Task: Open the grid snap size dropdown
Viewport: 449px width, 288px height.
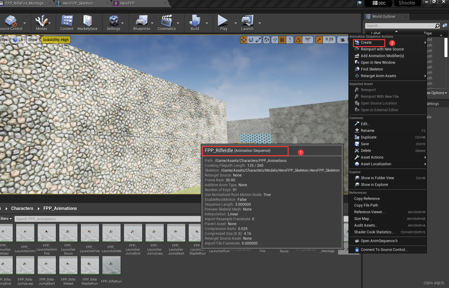Action: (x=290, y=40)
